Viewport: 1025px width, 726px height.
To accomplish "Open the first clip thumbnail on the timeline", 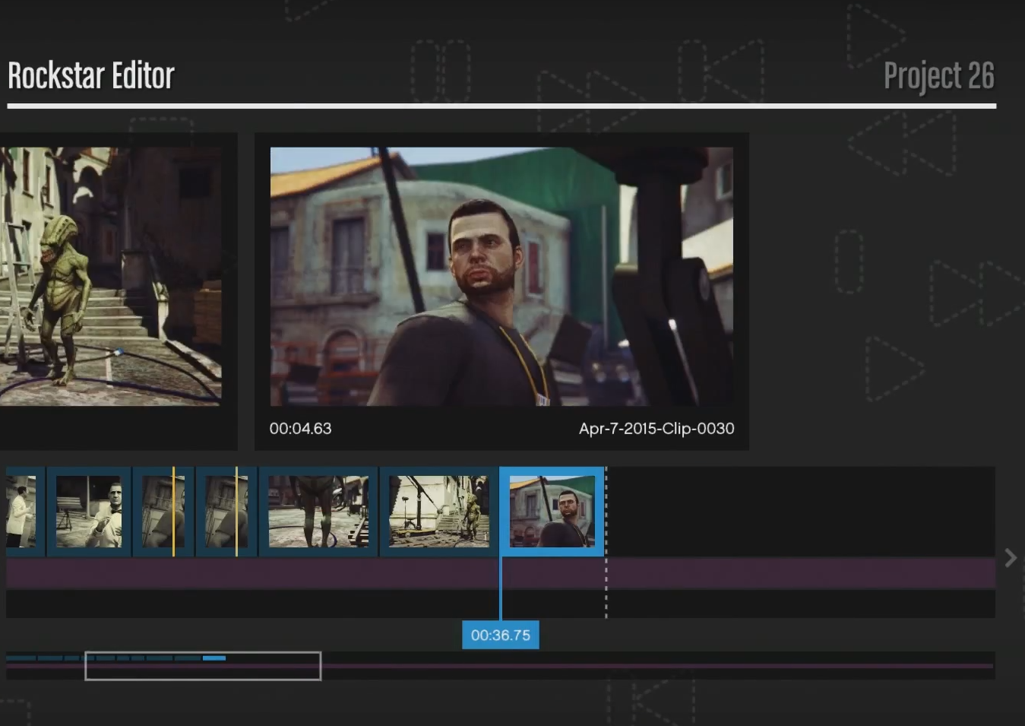I will click(23, 511).
